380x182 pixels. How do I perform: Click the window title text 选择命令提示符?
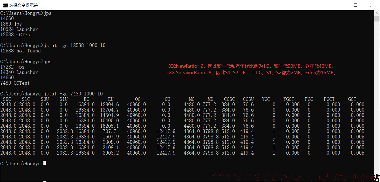[24, 5]
